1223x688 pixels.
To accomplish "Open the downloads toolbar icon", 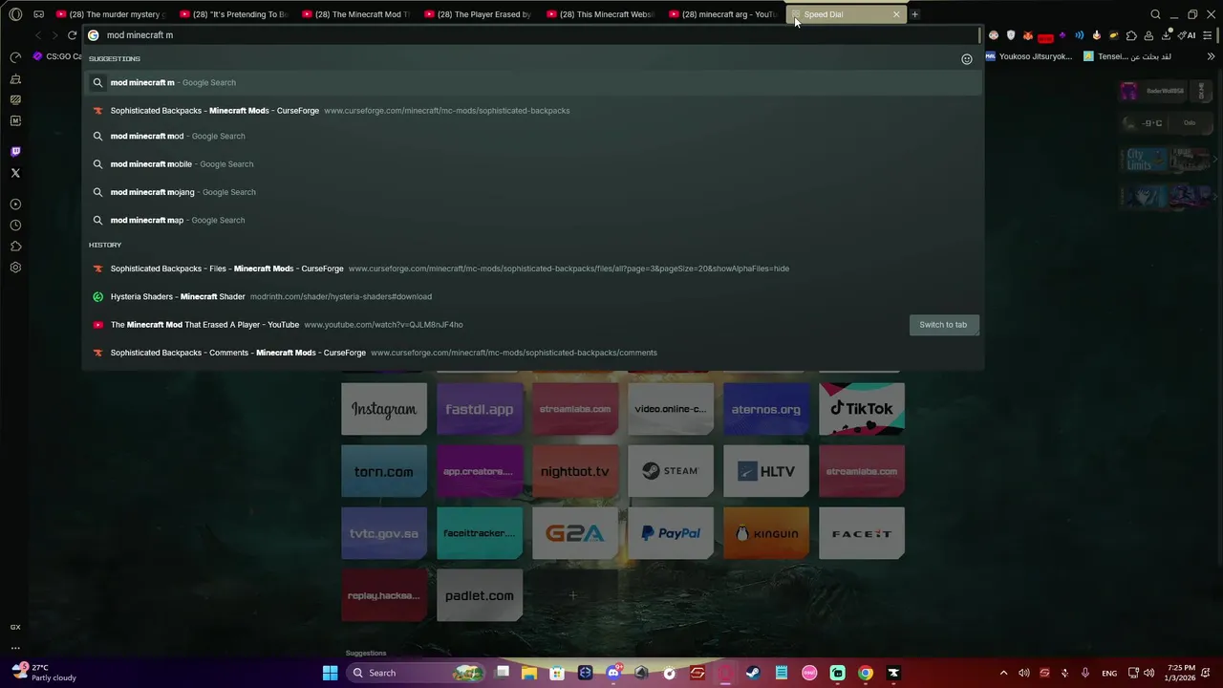I will pyautogui.click(x=1166, y=35).
